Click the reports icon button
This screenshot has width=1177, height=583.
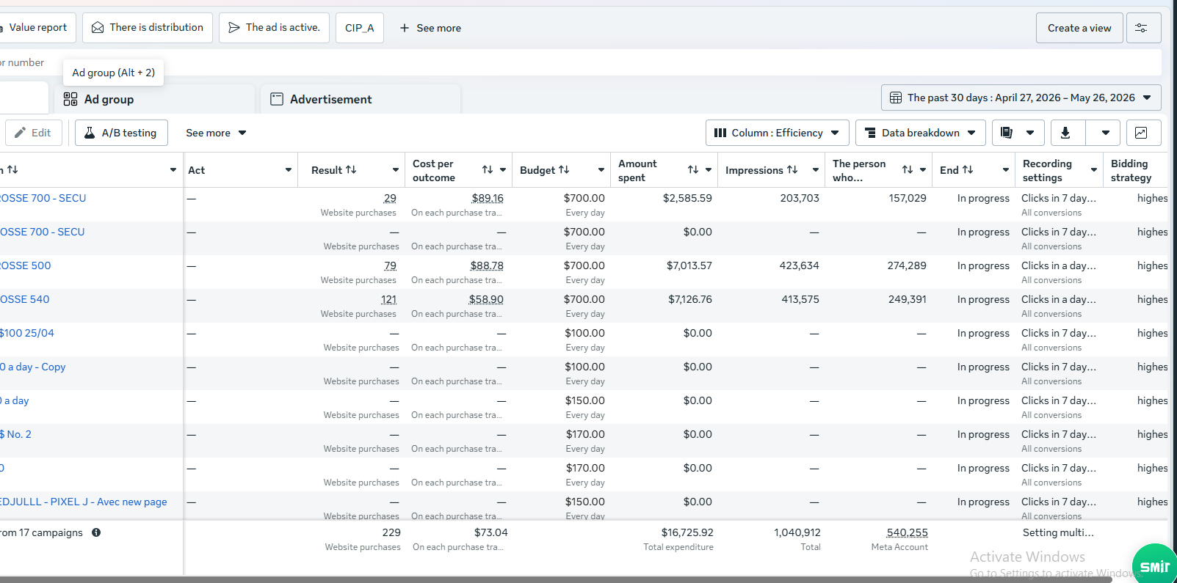coord(1007,133)
